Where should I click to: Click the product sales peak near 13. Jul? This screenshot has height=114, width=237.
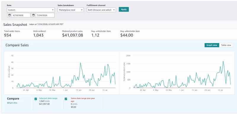click(223, 61)
